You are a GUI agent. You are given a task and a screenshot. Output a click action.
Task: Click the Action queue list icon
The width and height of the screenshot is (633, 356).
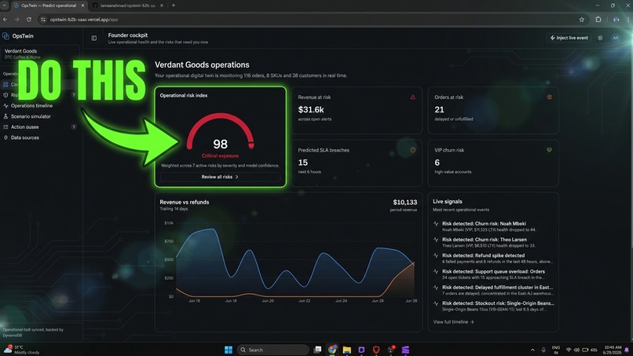5,127
